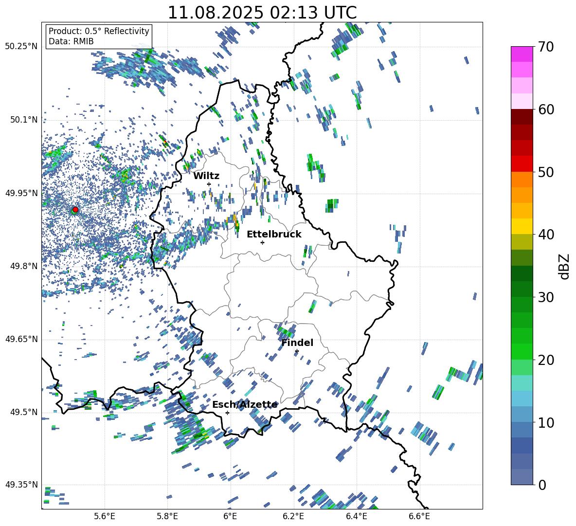Click the 49.65°N latitude label
This screenshot has height=526, width=576.
(21, 339)
